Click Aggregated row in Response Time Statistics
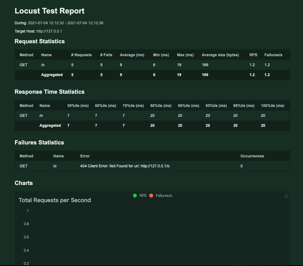 click(x=152, y=126)
